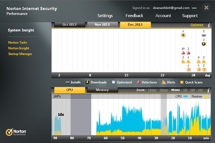This screenshot has width=215, height=143.
Task: Click the blue CPU legend swatch
Action: (186, 97)
